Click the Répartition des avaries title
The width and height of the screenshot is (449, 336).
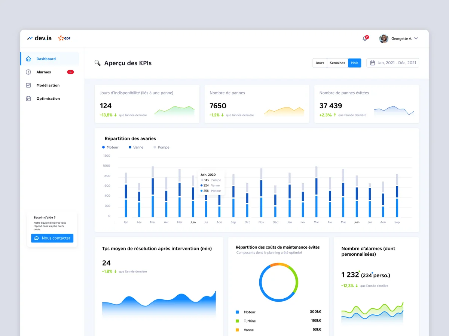tap(130, 139)
